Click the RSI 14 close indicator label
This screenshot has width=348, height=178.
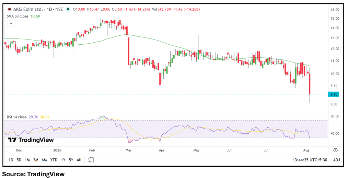coord(17,117)
